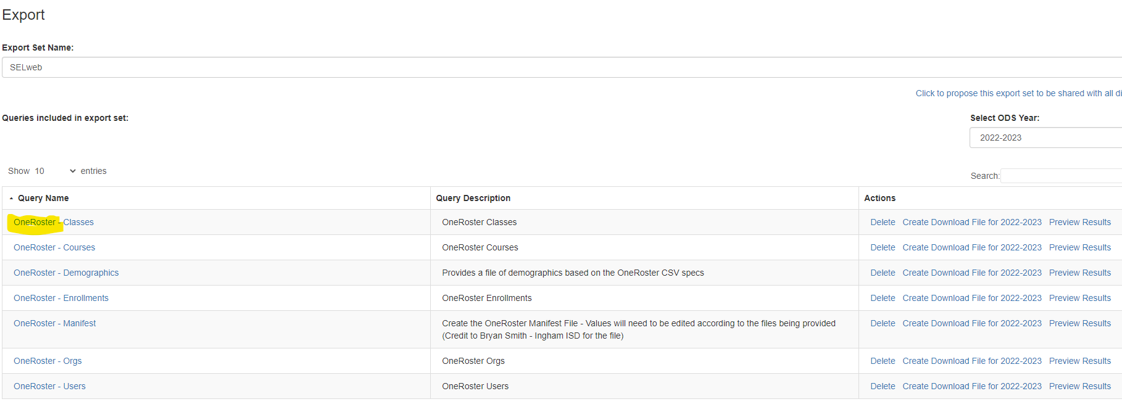Delete the OneRoster - Manifest query
Screen dimensions: 1122x412
coord(883,323)
